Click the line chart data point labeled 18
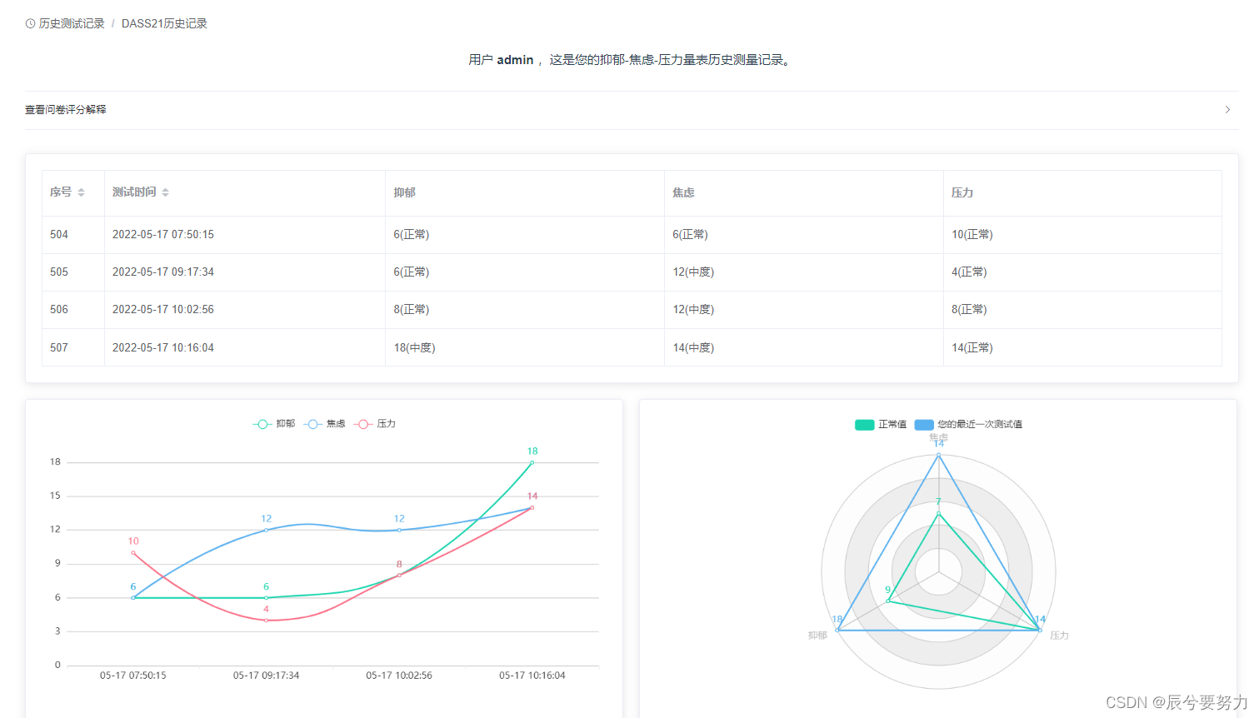1259x718 pixels. (532, 462)
